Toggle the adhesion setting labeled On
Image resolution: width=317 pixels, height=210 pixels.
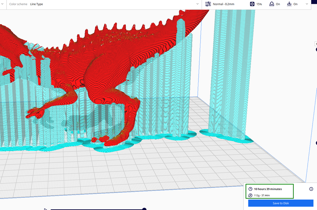(x=294, y=4)
